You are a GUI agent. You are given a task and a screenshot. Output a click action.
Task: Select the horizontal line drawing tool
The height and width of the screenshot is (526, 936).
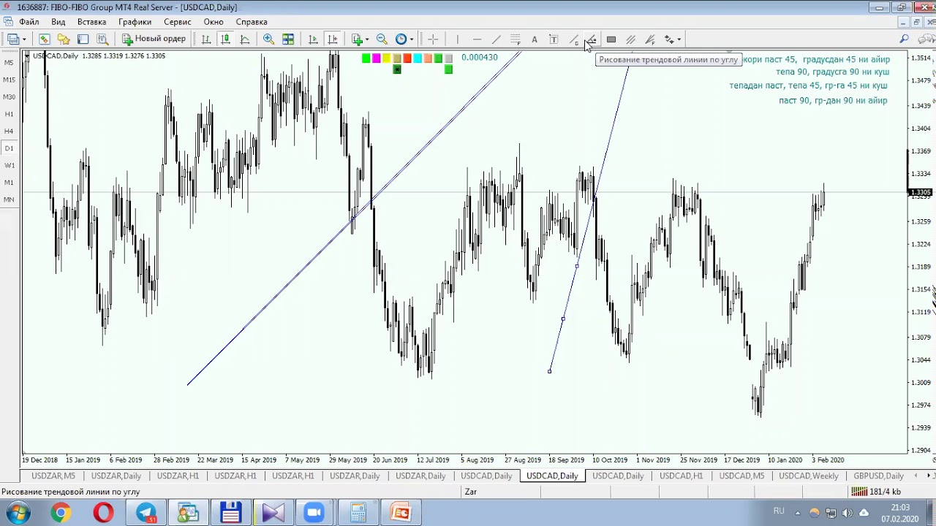pyautogui.click(x=477, y=39)
